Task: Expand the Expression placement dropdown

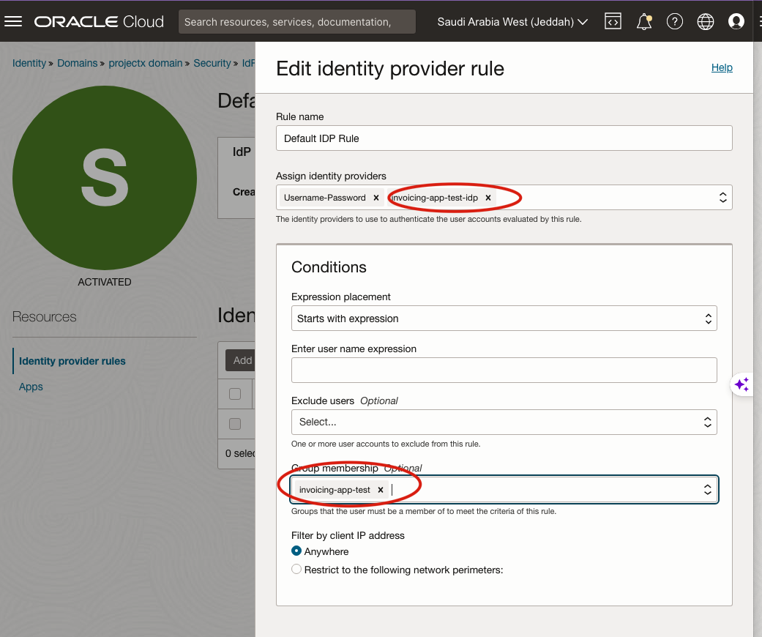Action: coord(504,318)
